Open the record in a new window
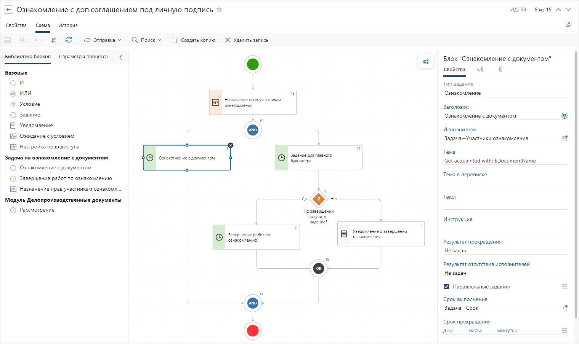Image resolution: width=579 pixels, height=344 pixels. click(568, 24)
